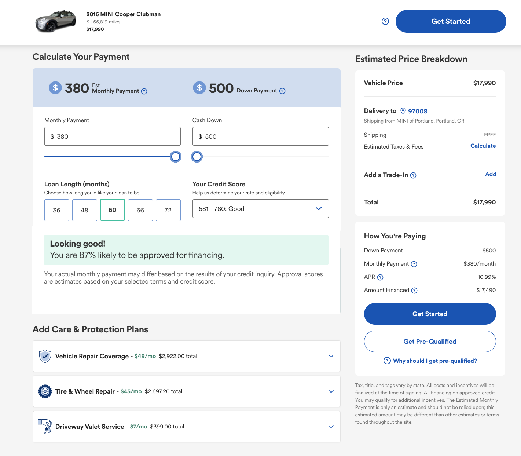Click question icon beside Why should I get pre-qualified
Viewport: 521px width, 456px height.
tap(387, 361)
